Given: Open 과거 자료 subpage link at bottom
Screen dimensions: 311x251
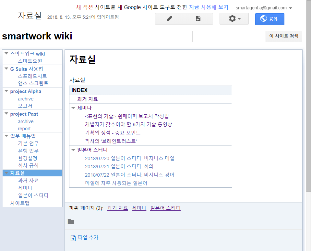Looking at the screenshot, I should pos(117,208).
